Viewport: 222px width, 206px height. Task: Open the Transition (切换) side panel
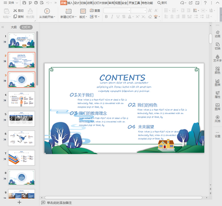pos(218,46)
